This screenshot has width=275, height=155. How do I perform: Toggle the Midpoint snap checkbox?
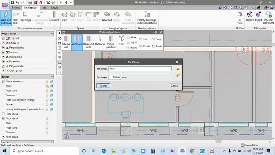point(3,43)
